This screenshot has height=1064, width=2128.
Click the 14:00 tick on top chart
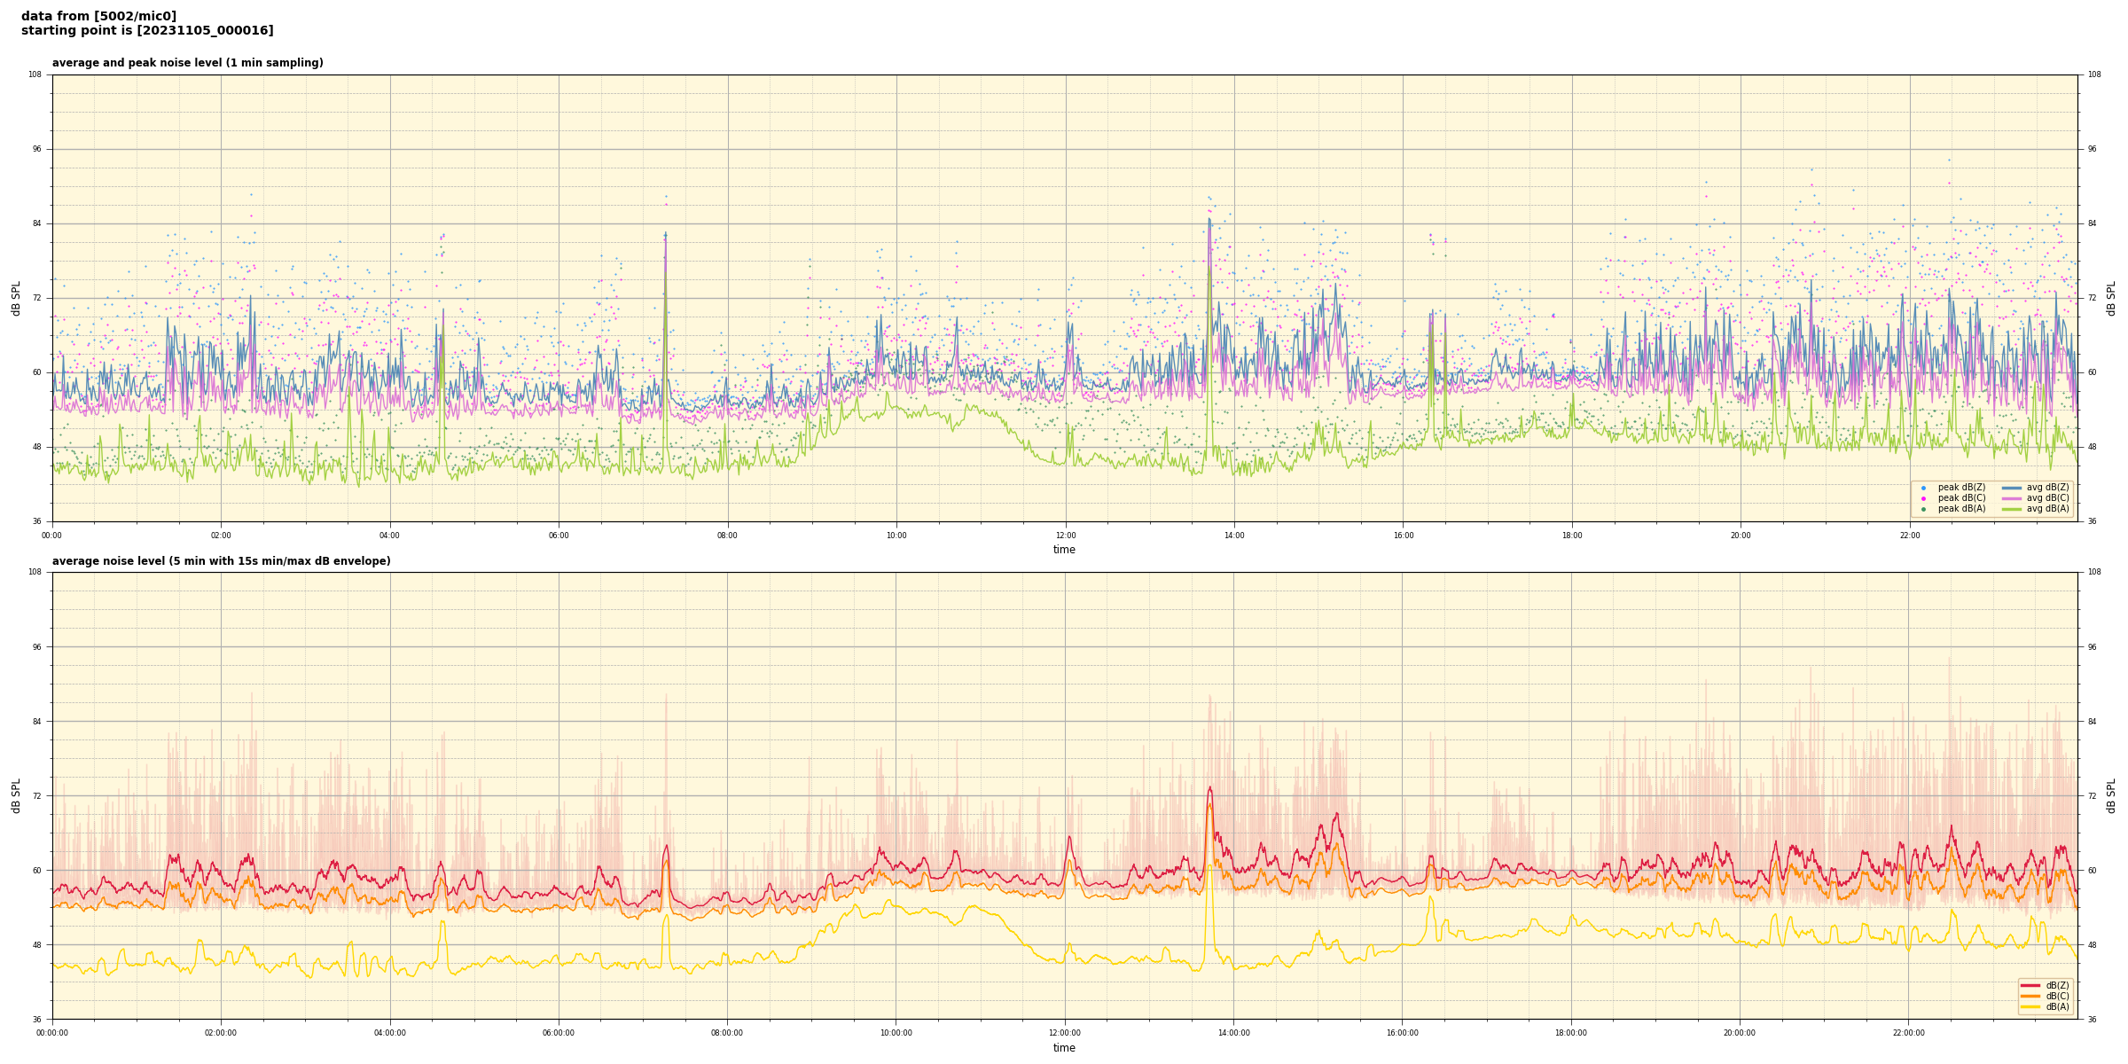tap(1234, 536)
